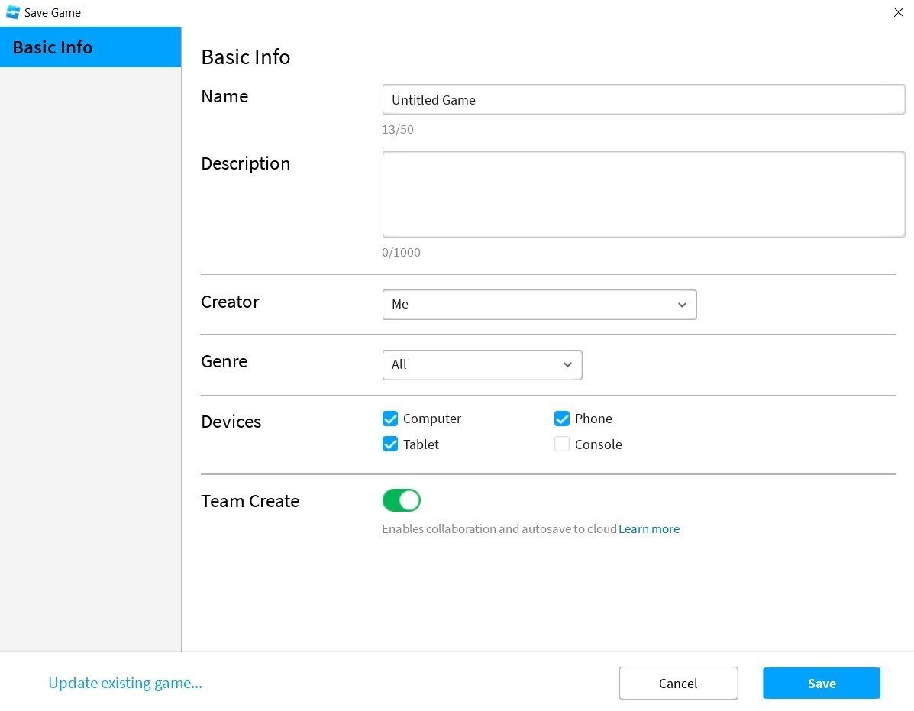914x711 pixels.
Task: Click the Creator field label
Action: (231, 302)
